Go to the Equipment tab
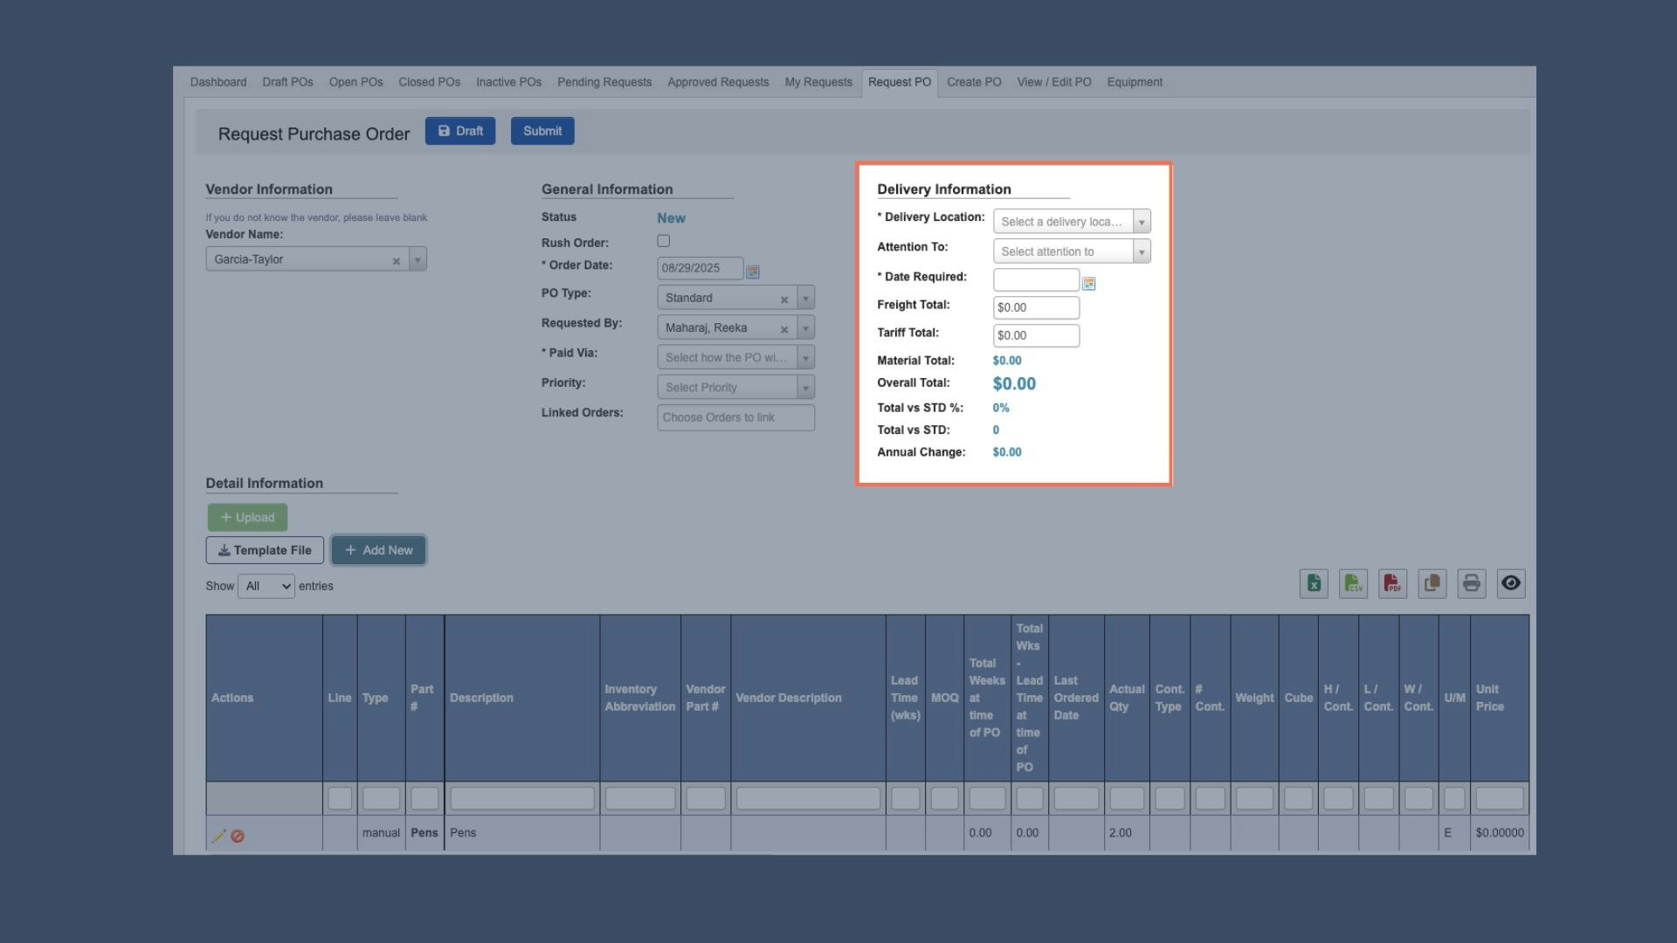The image size is (1677, 943). click(x=1134, y=82)
